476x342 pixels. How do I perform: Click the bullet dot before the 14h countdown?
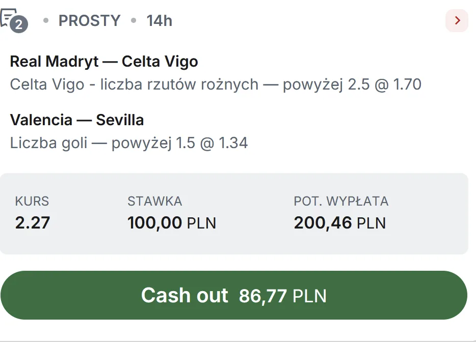[133, 21]
